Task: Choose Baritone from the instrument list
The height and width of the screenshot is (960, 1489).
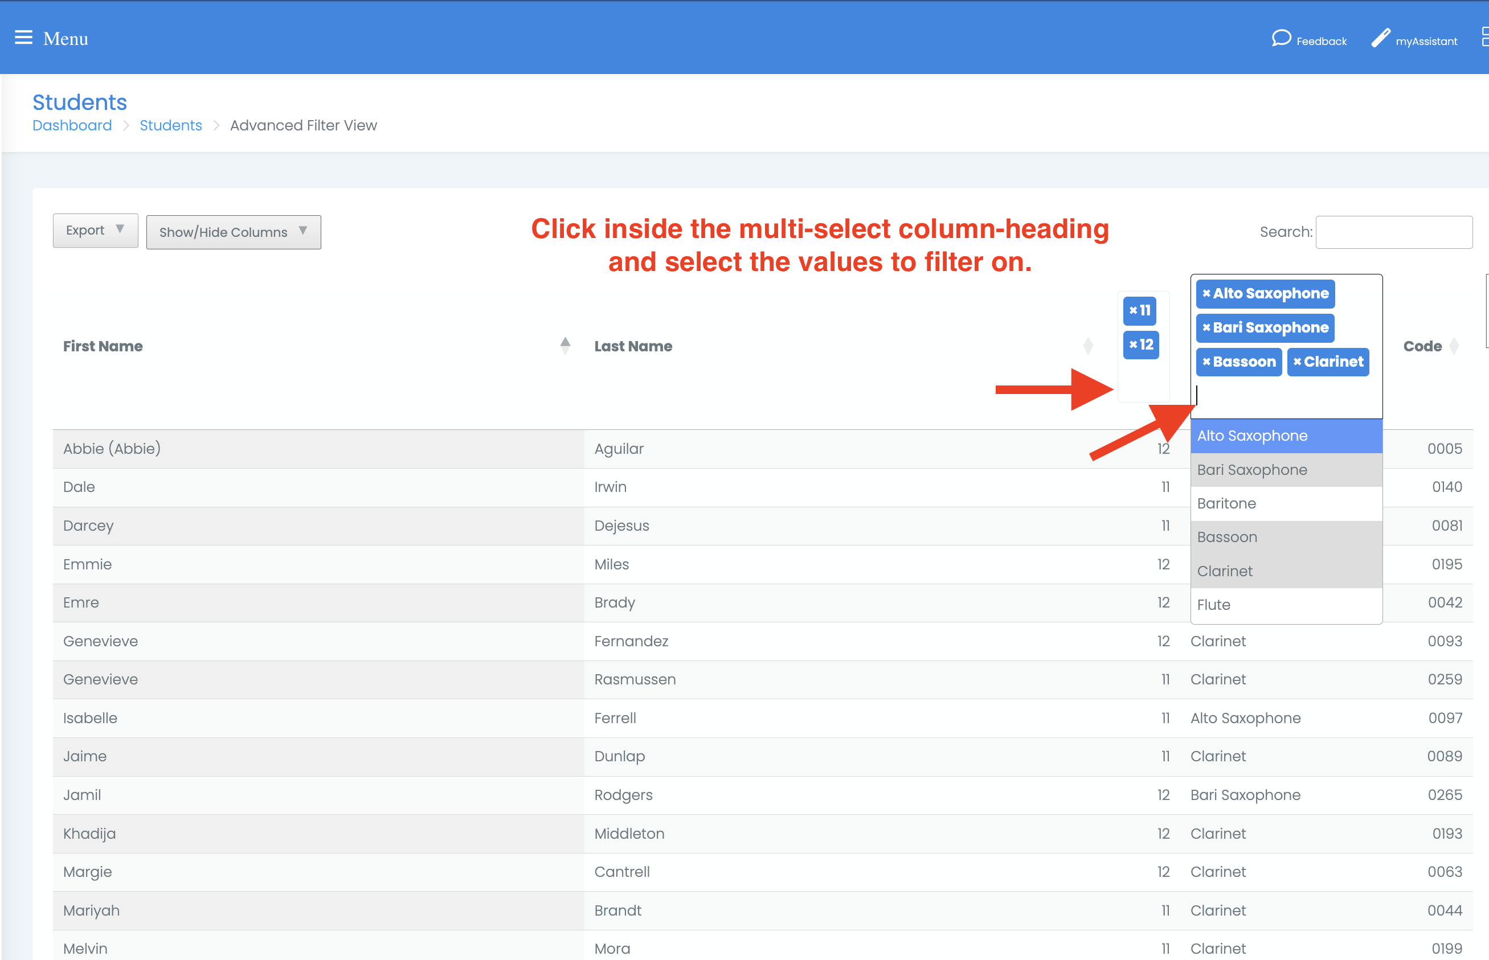Action: 1286,504
